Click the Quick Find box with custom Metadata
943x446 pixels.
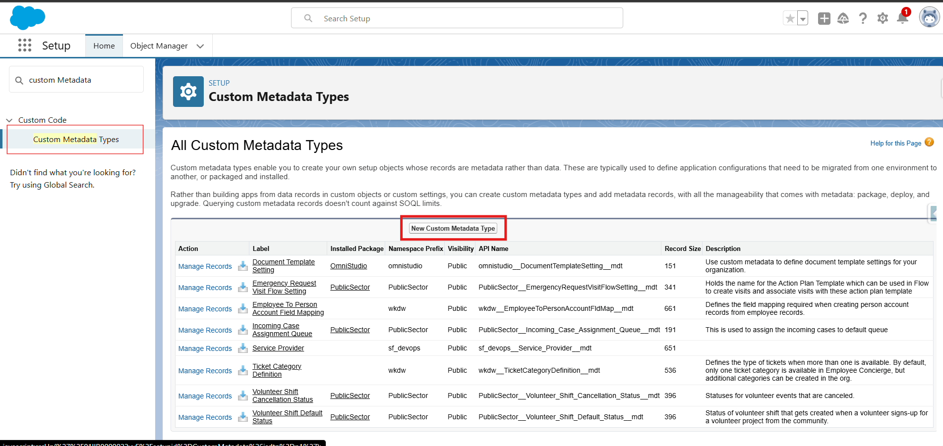coord(76,80)
